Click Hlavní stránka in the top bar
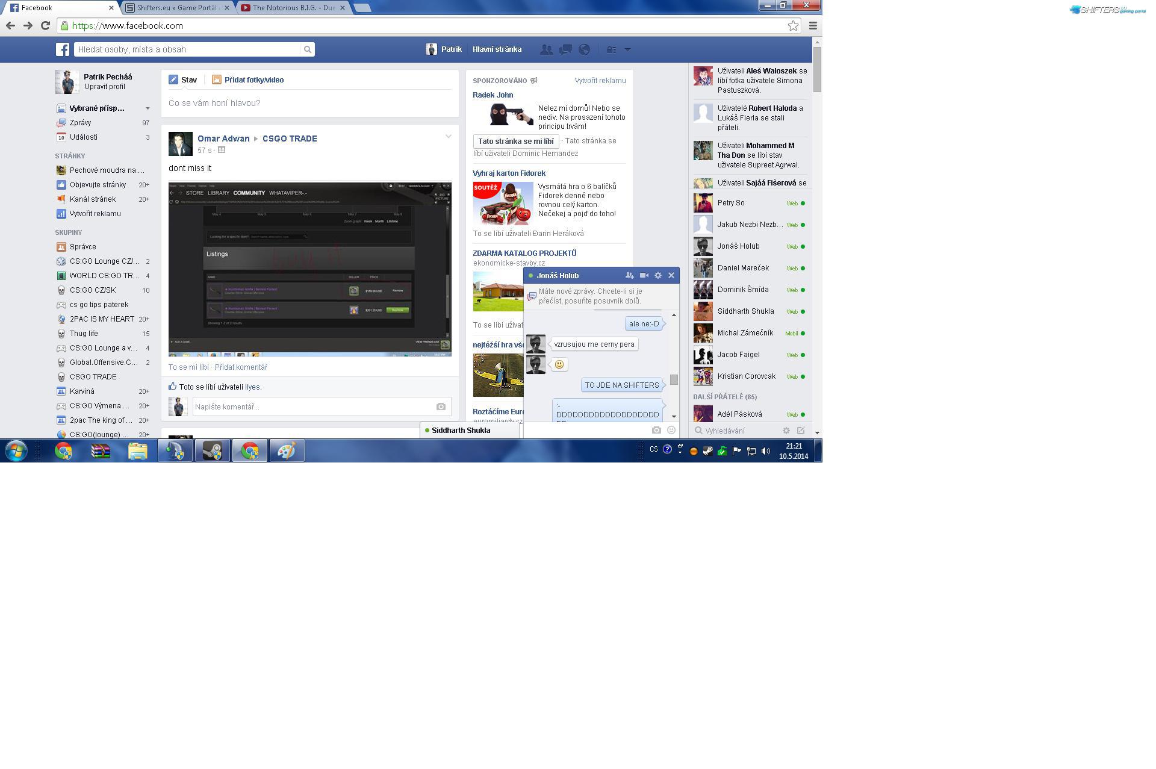This screenshot has width=1156, height=769. click(497, 49)
